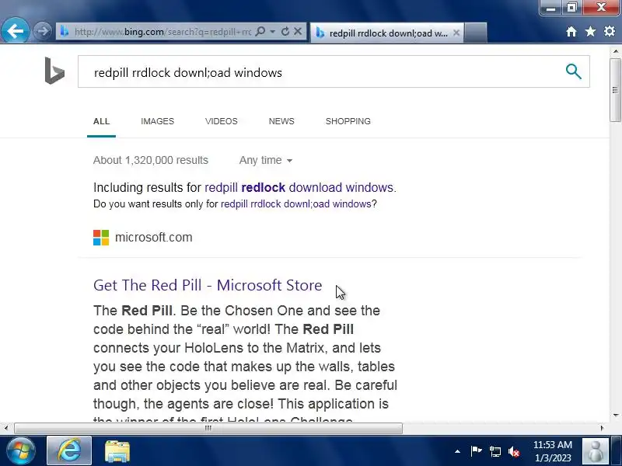
Task: Open Favorites with the star icon
Action: pos(590,32)
